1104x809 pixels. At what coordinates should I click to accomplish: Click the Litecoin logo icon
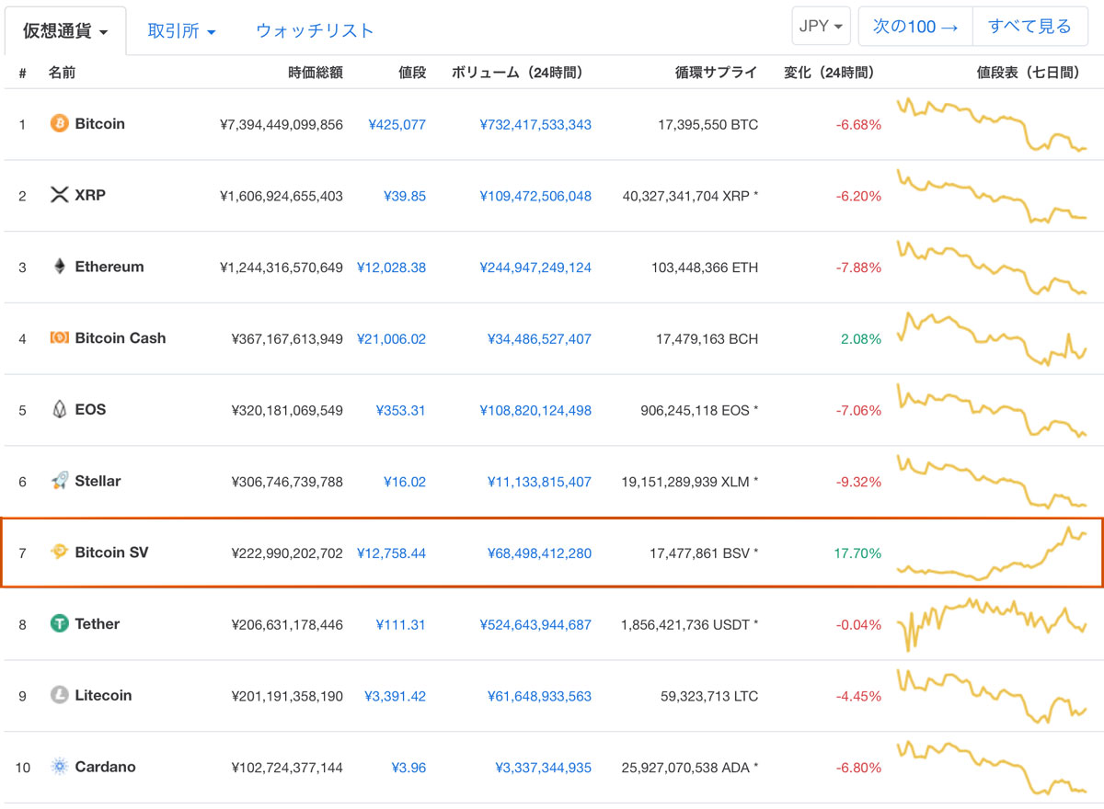pyautogui.click(x=60, y=695)
